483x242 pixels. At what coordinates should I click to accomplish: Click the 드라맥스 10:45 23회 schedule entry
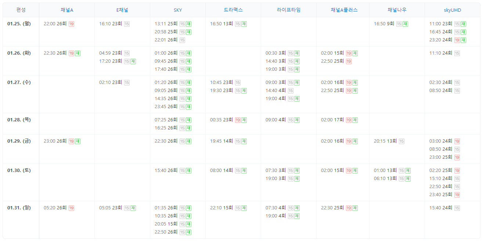[x=226, y=82]
